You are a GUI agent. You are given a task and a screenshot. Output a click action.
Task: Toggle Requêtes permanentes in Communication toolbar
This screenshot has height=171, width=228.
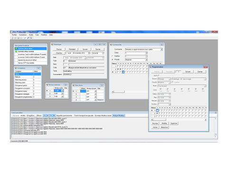coord(64,115)
